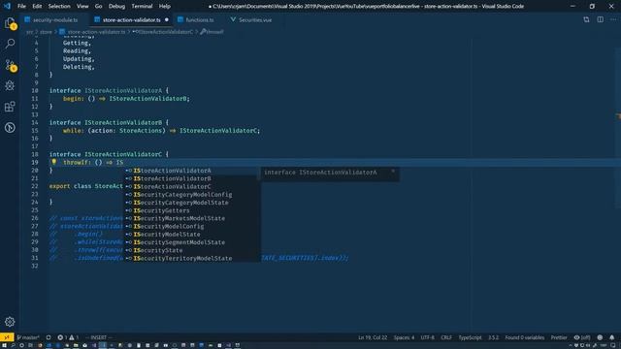This screenshot has width=621, height=349.
Task: Click the Found 0 variables status item
Action: (524, 337)
